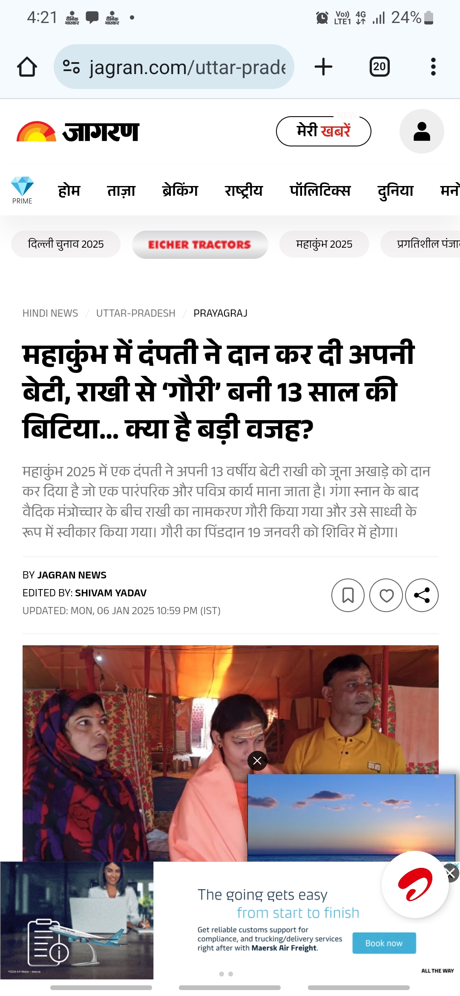Image resolution: width=460 pixels, height=996 pixels.
Task: Close the Maersk banner ad
Action: pyautogui.click(x=450, y=874)
